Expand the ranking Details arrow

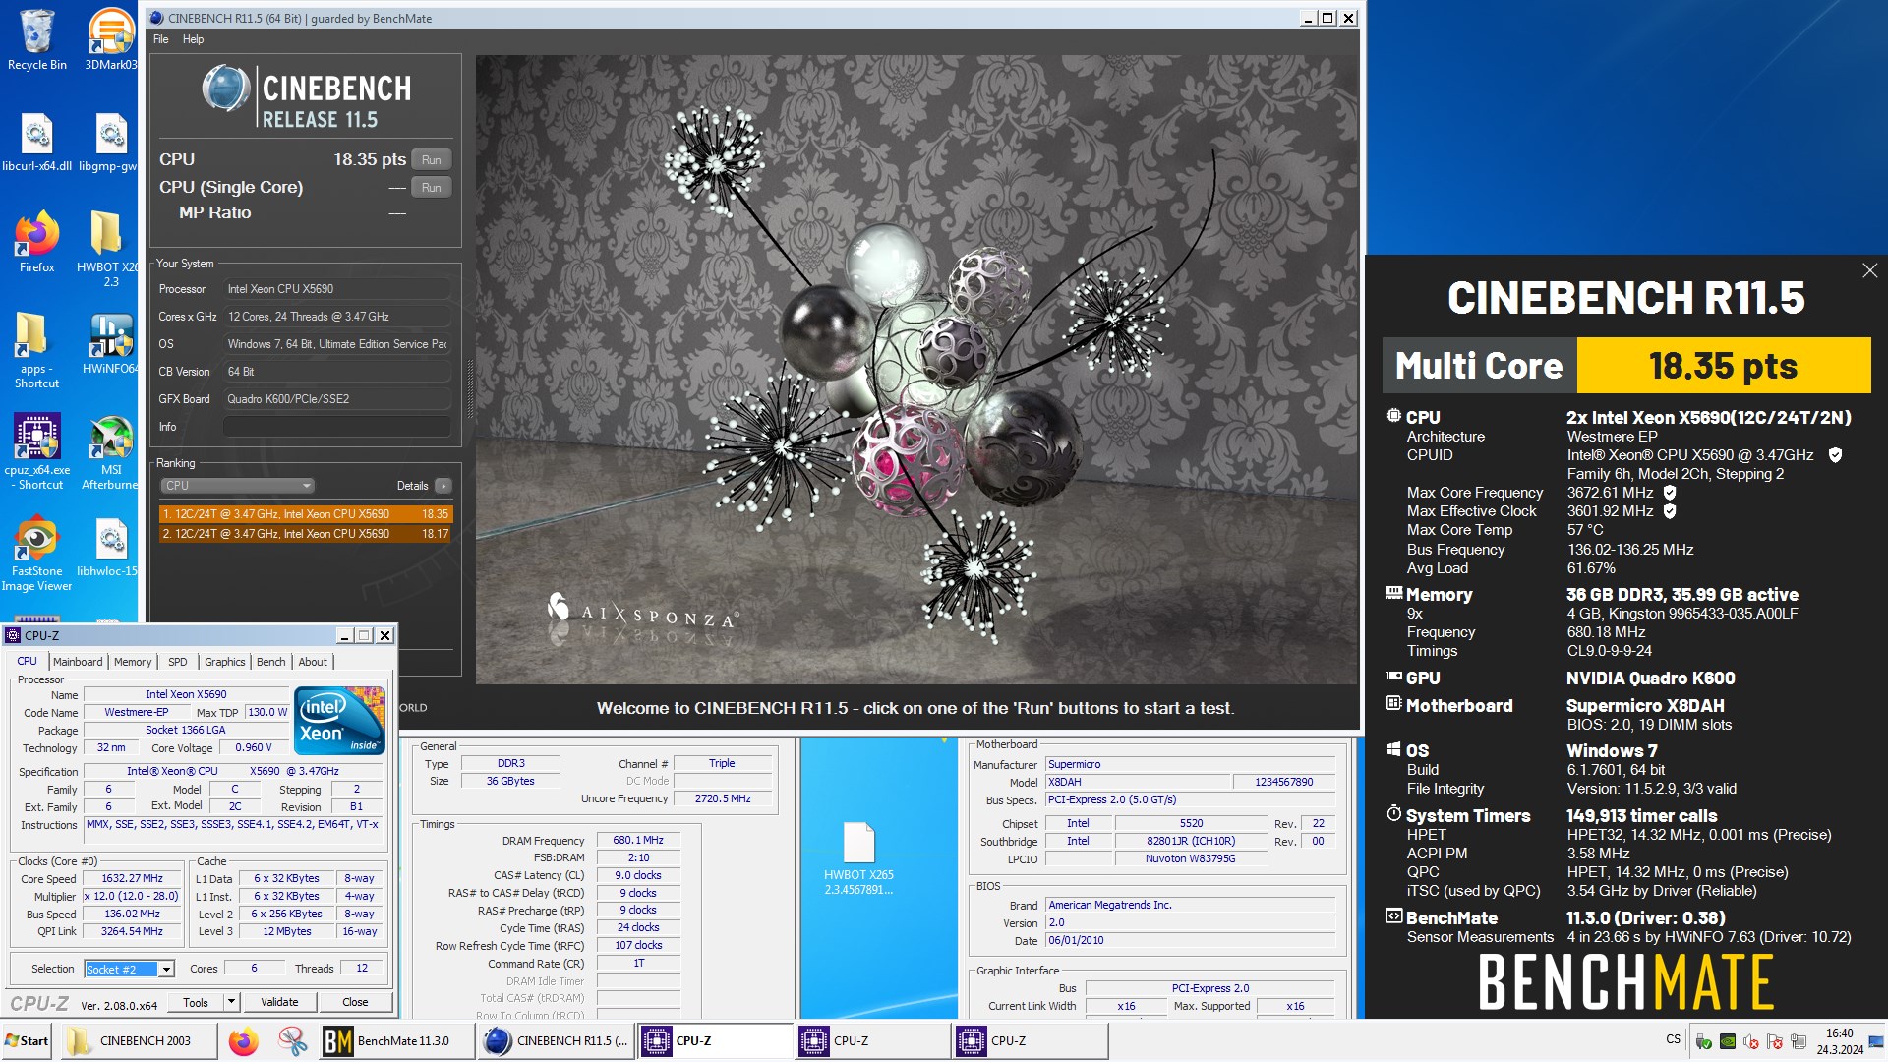(443, 486)
